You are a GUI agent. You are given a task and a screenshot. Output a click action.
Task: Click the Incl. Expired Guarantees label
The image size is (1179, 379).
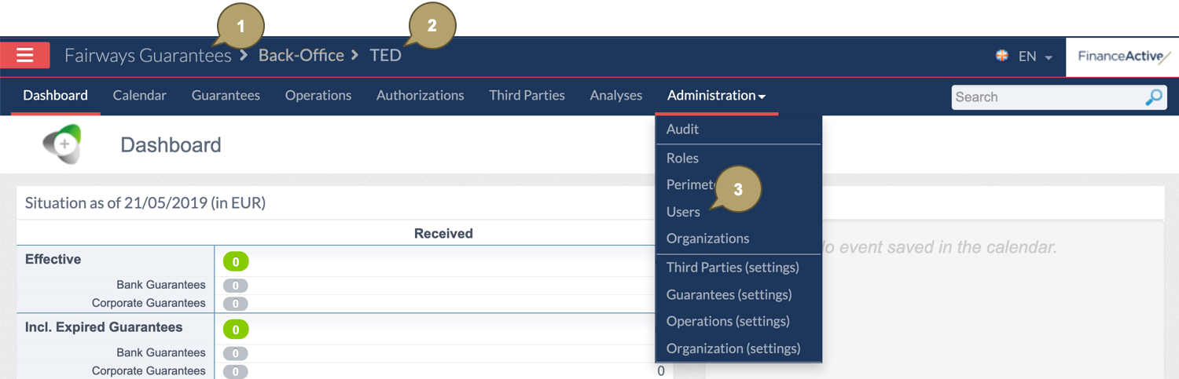tap(104, 327)
